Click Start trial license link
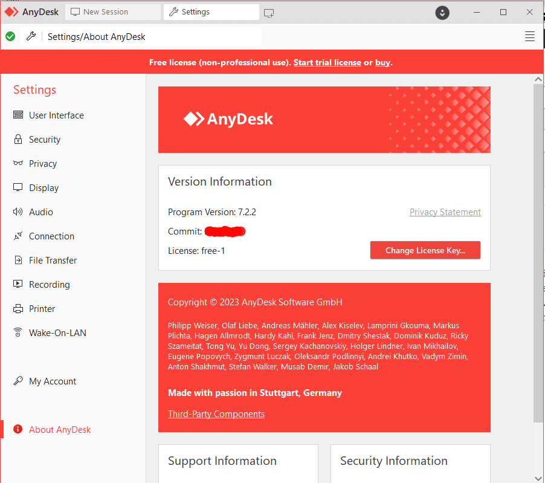The height and width of the screenshot is (483, 545). coord(327,62)
